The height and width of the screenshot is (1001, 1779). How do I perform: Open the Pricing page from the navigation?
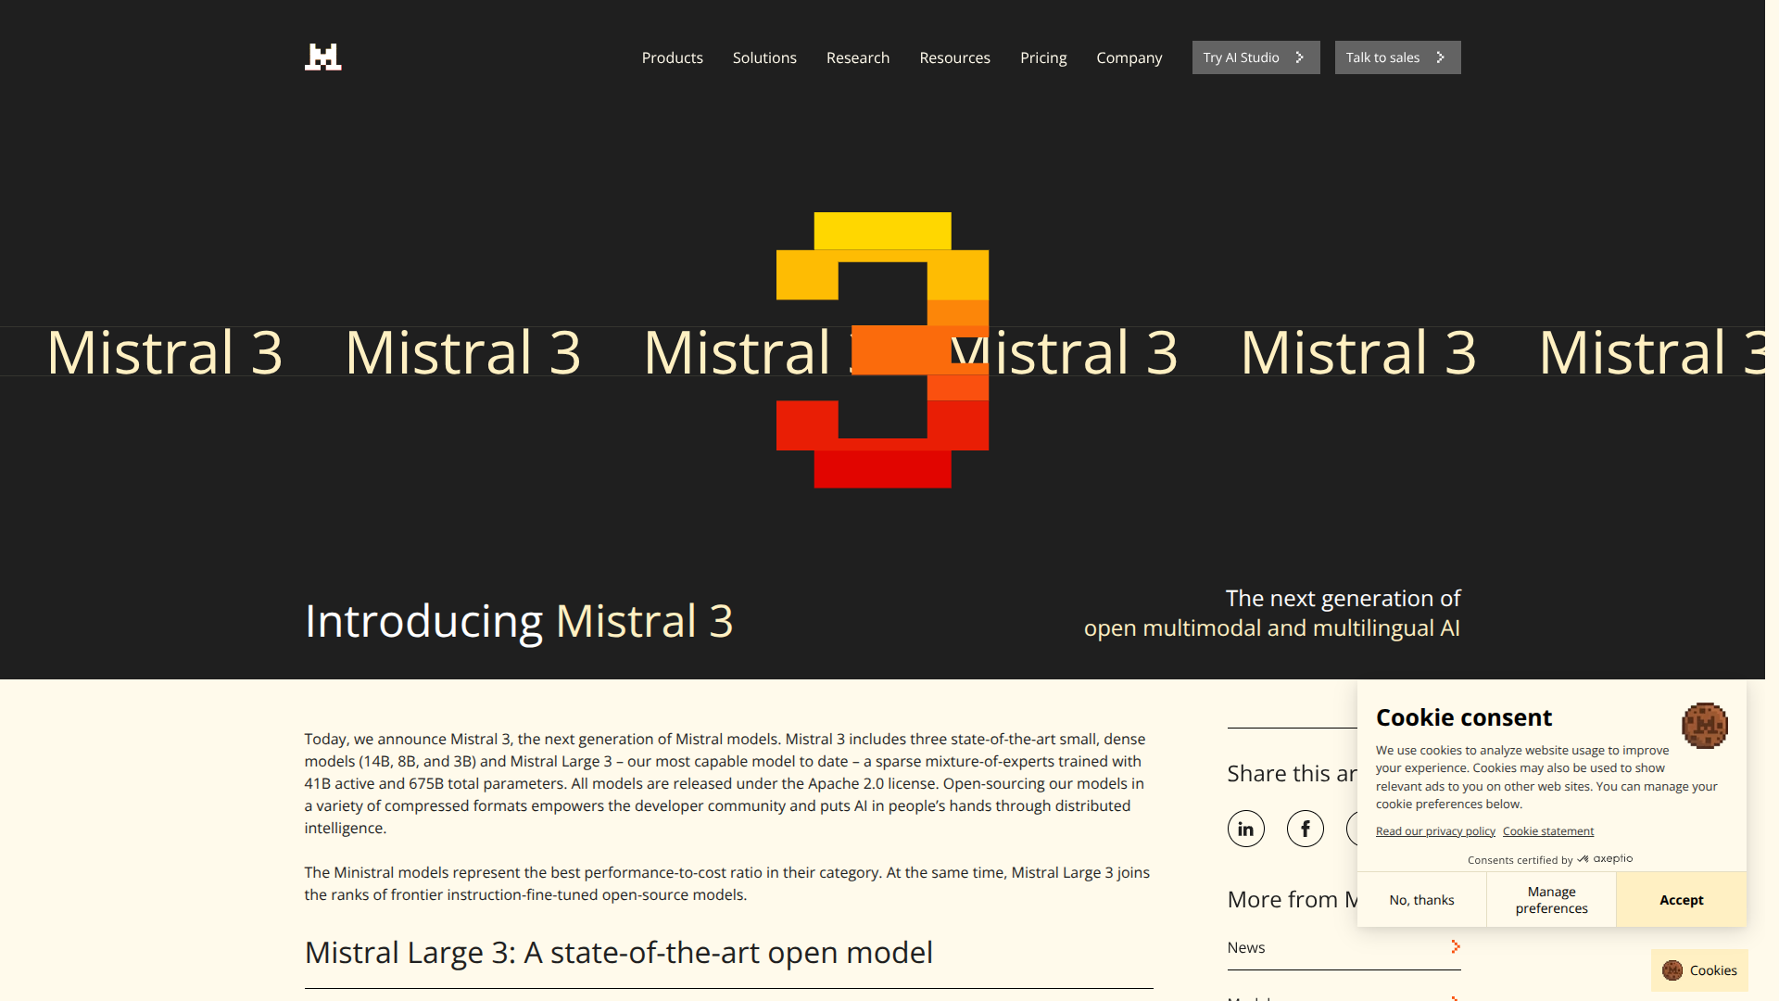pyautogui.click(x=1043, y=57)
